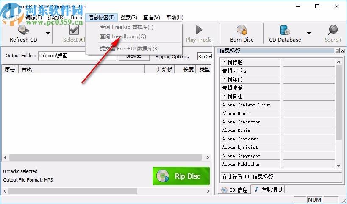Click the 专辑标题 value field
Screen dimensions: 347x204
[309, 62]
